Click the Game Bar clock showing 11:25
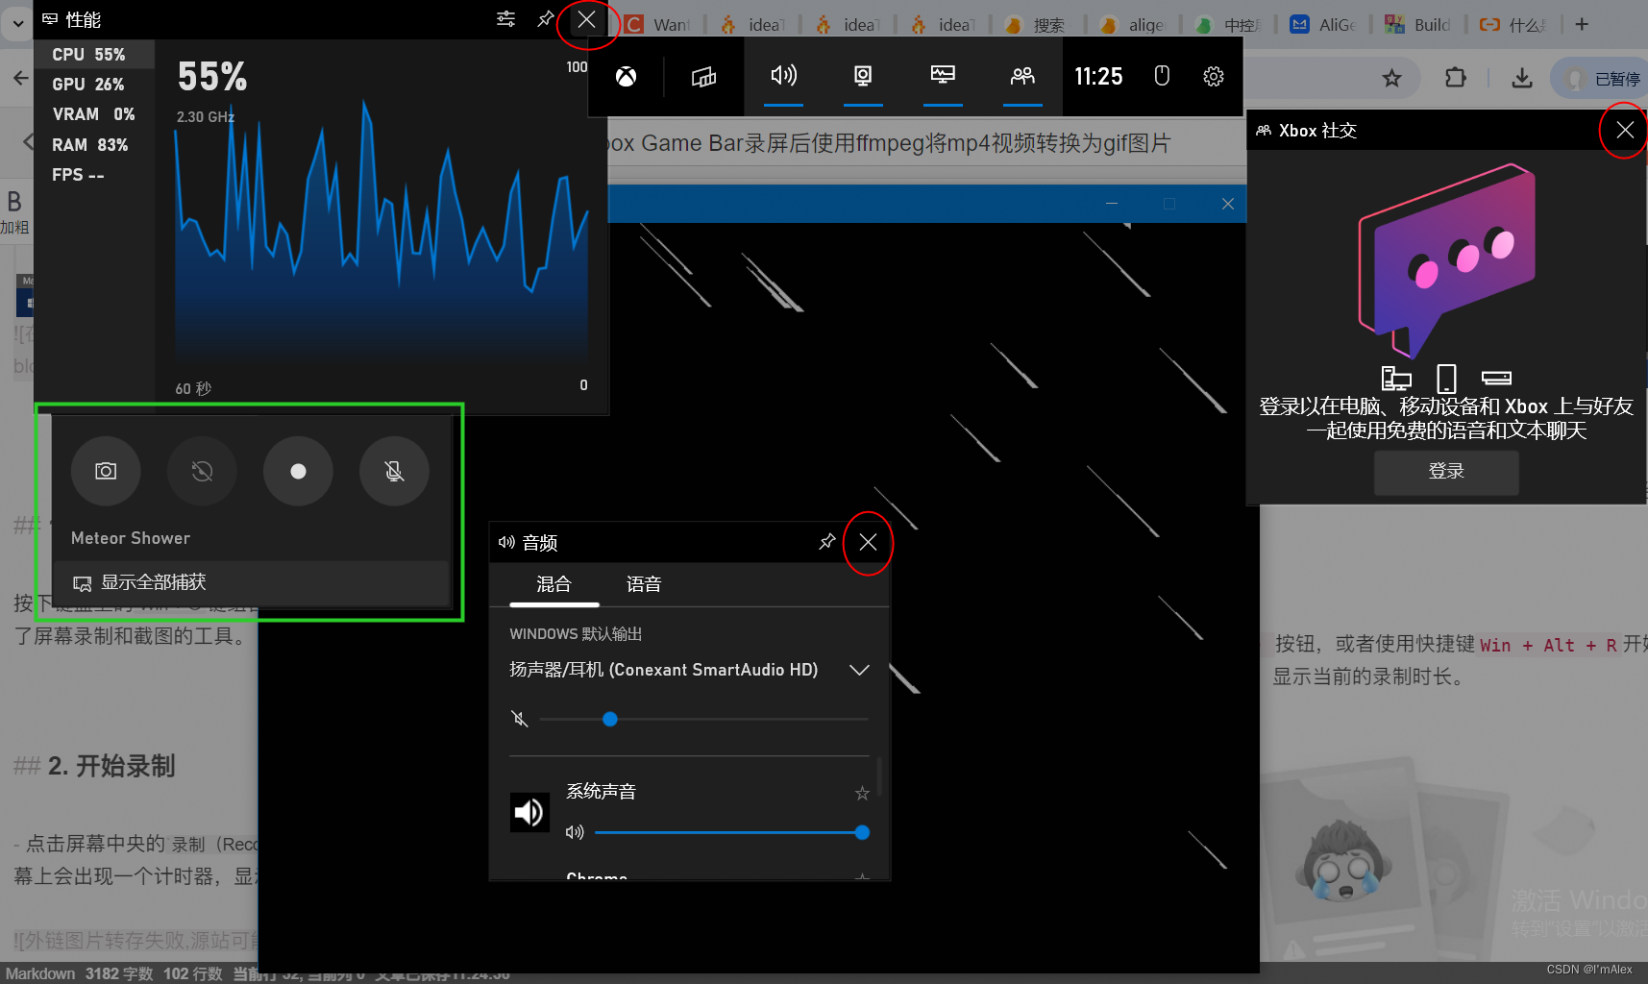 point(1098,77)
